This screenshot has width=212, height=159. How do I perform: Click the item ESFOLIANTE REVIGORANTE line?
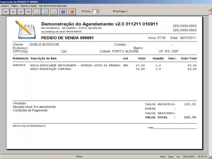tap(75, 65)
